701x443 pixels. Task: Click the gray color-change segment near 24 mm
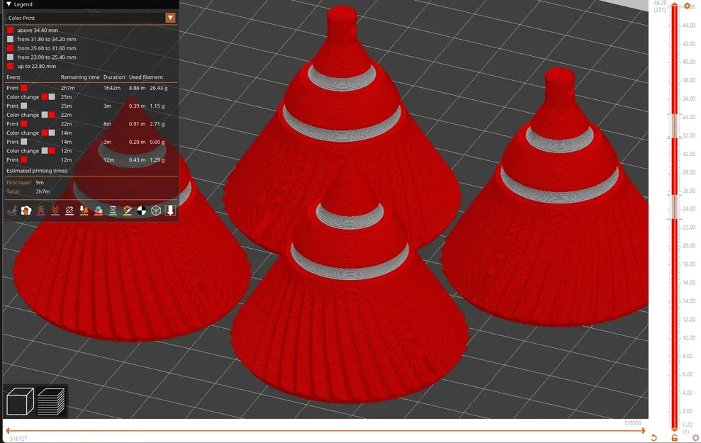click(675, 206)
